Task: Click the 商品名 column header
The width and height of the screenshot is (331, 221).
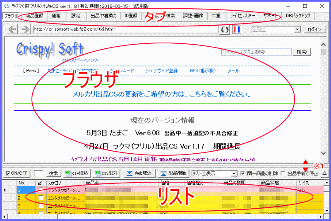Action: 121,183
